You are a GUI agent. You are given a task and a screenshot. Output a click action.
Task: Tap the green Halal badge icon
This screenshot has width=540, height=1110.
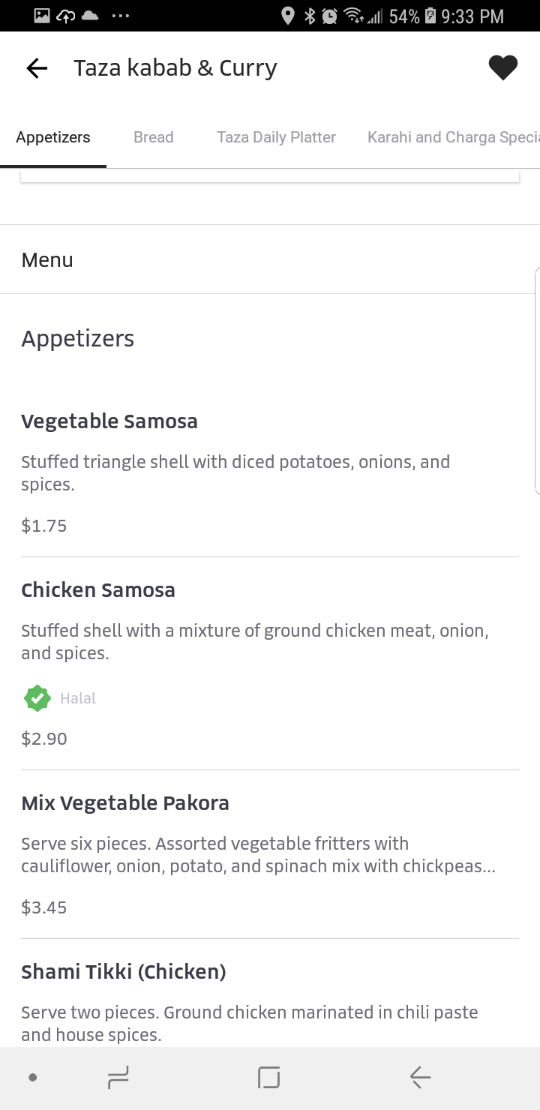tap(37, 698)
